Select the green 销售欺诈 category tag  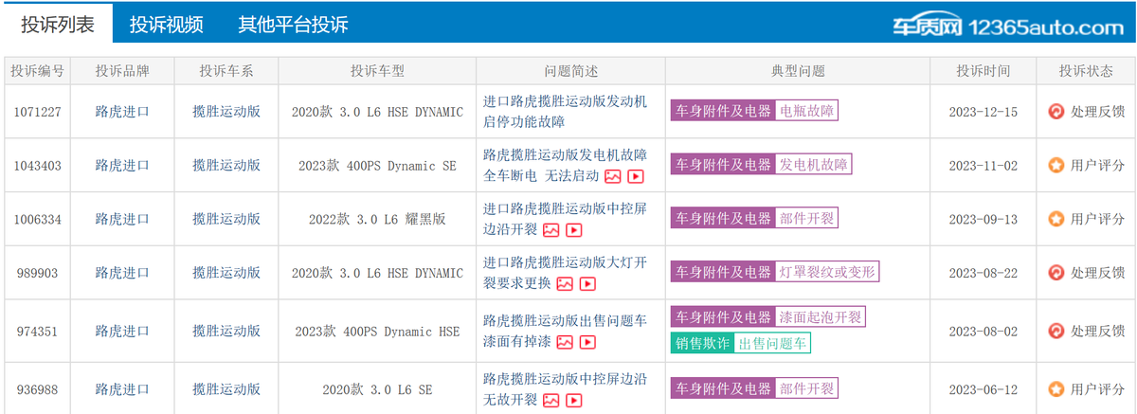coord(702,343)
